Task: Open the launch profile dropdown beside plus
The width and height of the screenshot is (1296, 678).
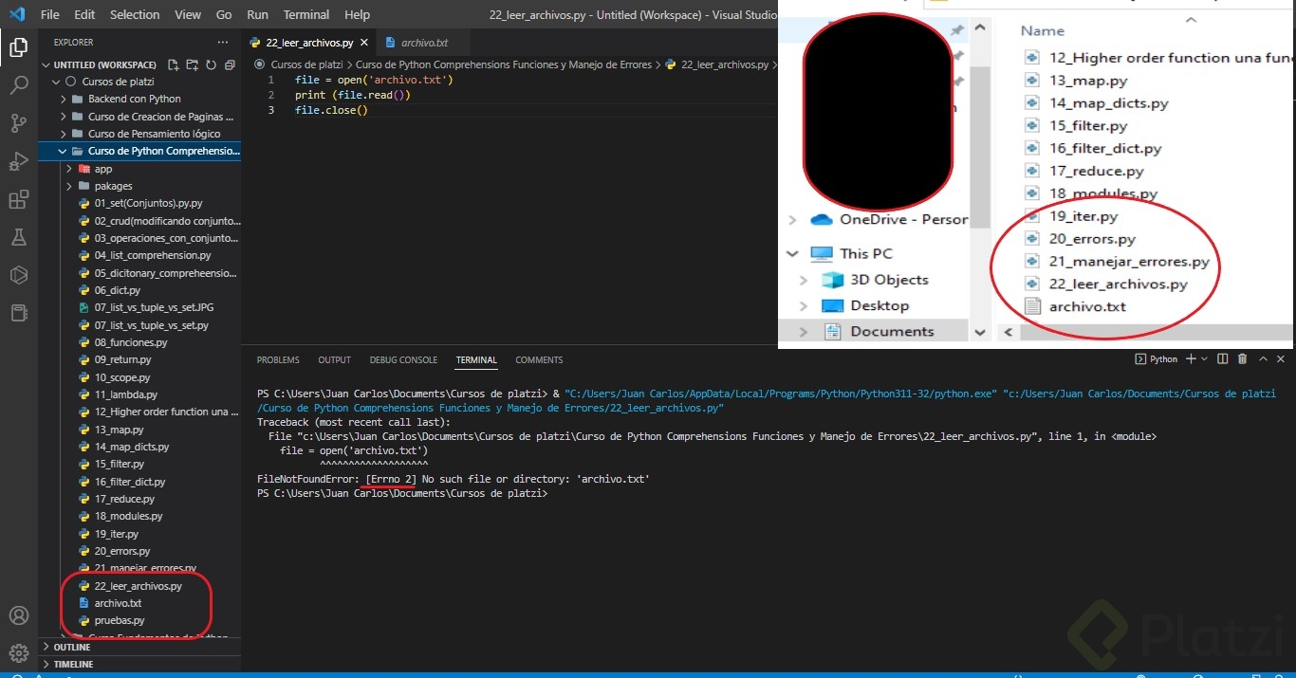Action: pos(1205,359)
